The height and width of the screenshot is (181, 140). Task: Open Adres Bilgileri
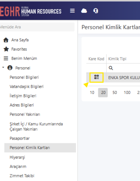tap(22, 105)
